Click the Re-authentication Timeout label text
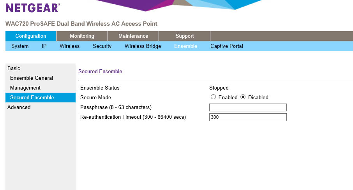Image resolution: width=353 pixels, height=190 pixels. tap(133, 117)
